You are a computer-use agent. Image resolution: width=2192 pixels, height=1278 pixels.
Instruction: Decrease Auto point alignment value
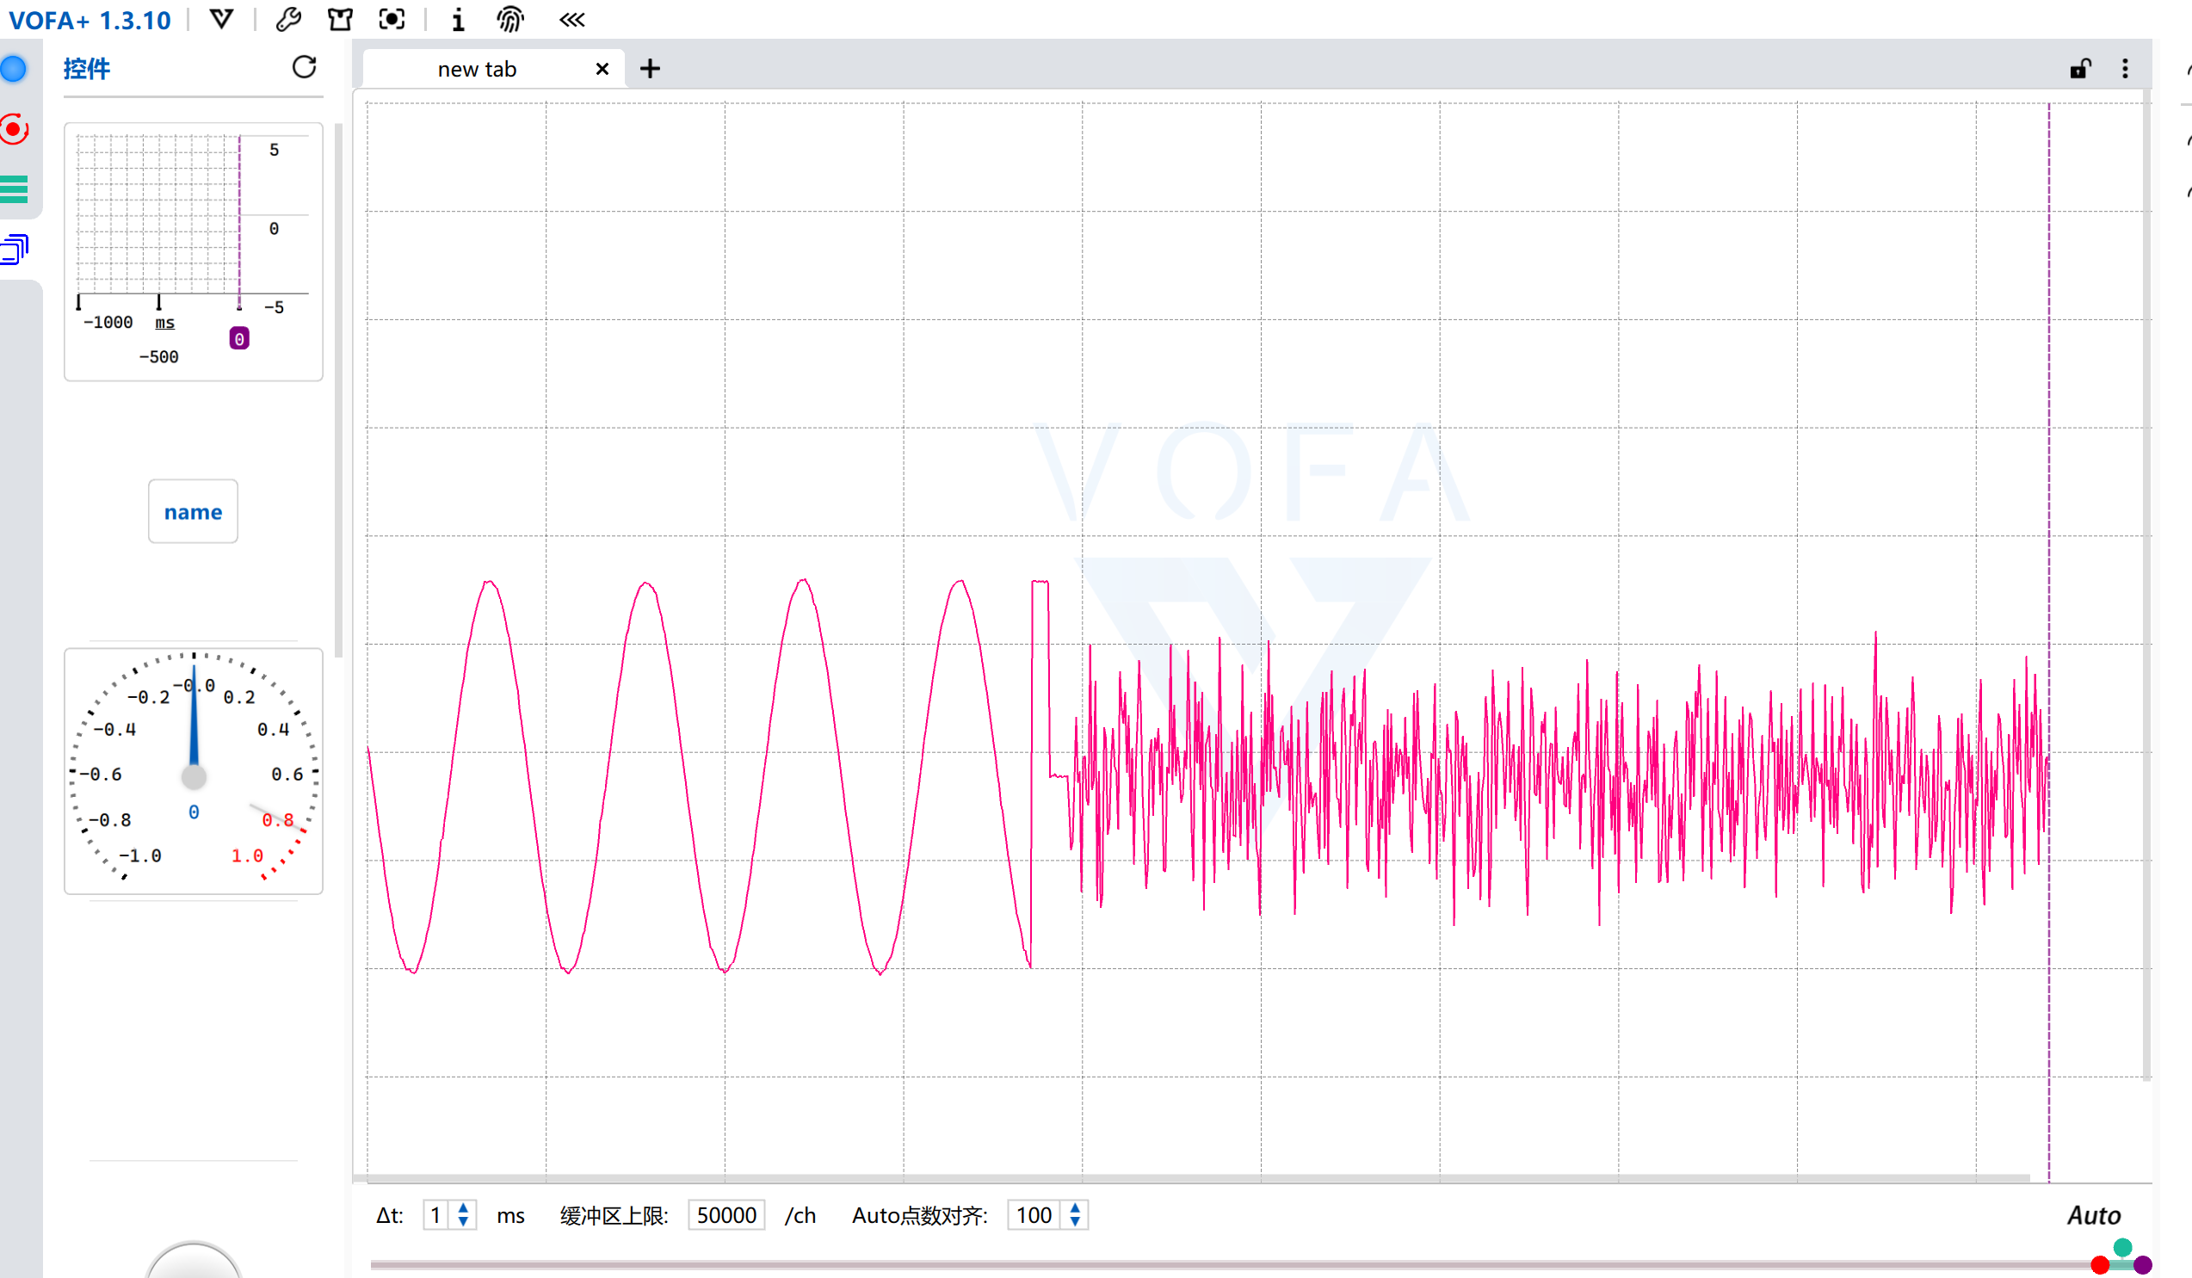coord(1075,1221)
